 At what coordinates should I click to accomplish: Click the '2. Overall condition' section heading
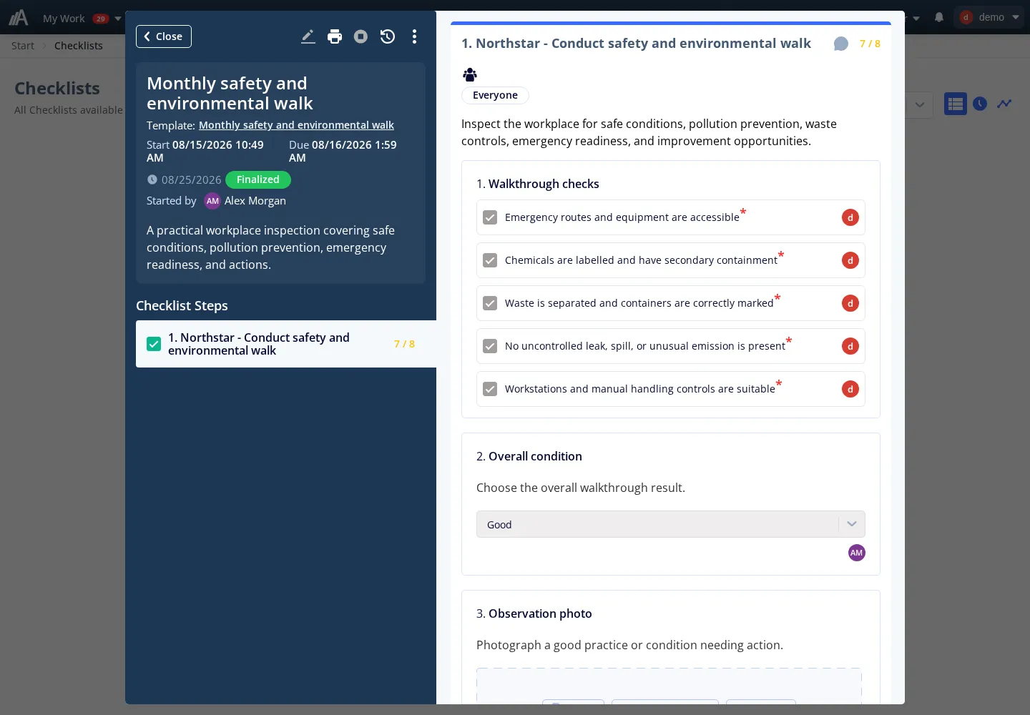pyautogui.click(x=529, y=456)
